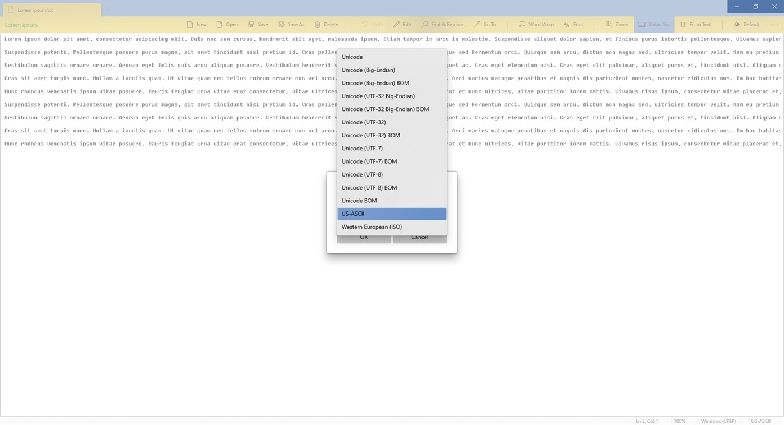Adjust zoom via the 100% control
Viewport: 784px width, 425px height.
(x=680, y=421)
